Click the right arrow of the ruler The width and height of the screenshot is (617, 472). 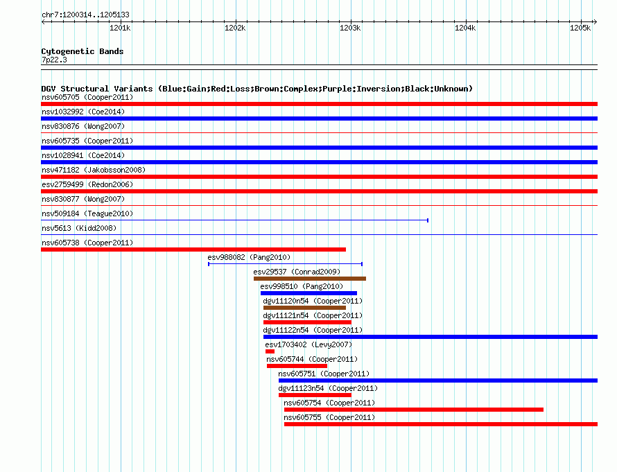(596, 21)
